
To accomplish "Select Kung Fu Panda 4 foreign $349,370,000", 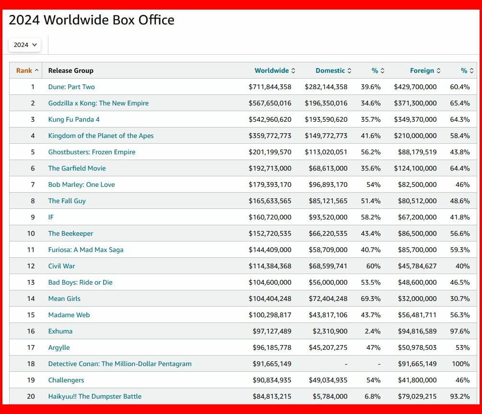I will (415, 119).
